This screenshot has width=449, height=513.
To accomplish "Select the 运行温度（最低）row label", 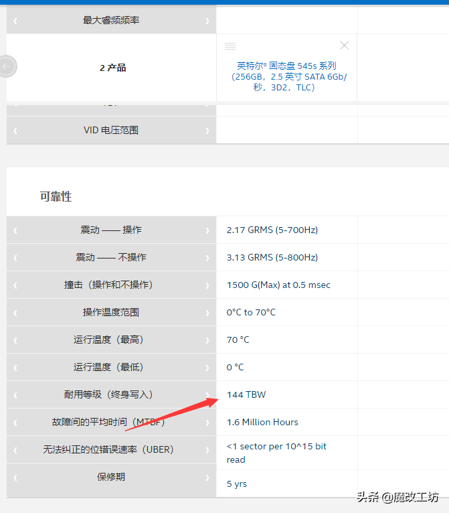I will coord(111,368).
